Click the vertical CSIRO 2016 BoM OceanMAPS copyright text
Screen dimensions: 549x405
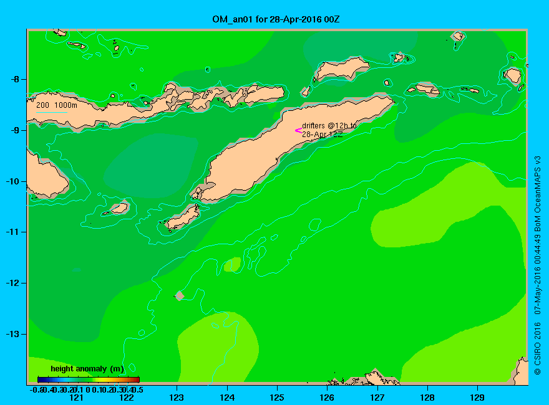[537, 265]
